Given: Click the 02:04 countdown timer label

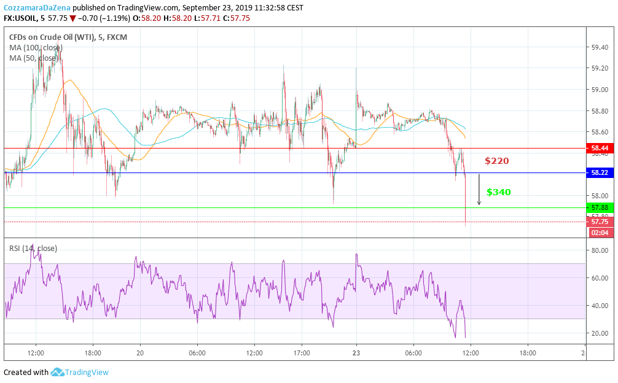Looking at the screenshot, I should point(600,233).
